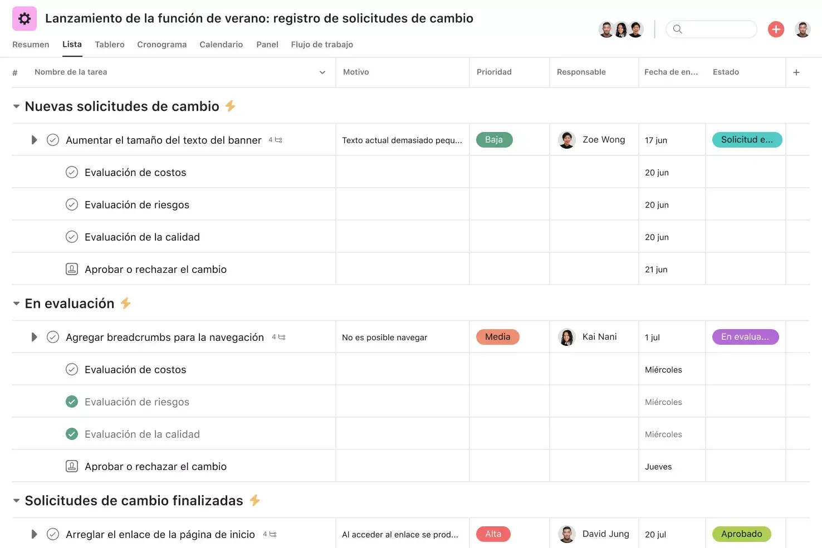Mark Aumentar el tamaño del texto del banner complete

[x=53, y=140]
